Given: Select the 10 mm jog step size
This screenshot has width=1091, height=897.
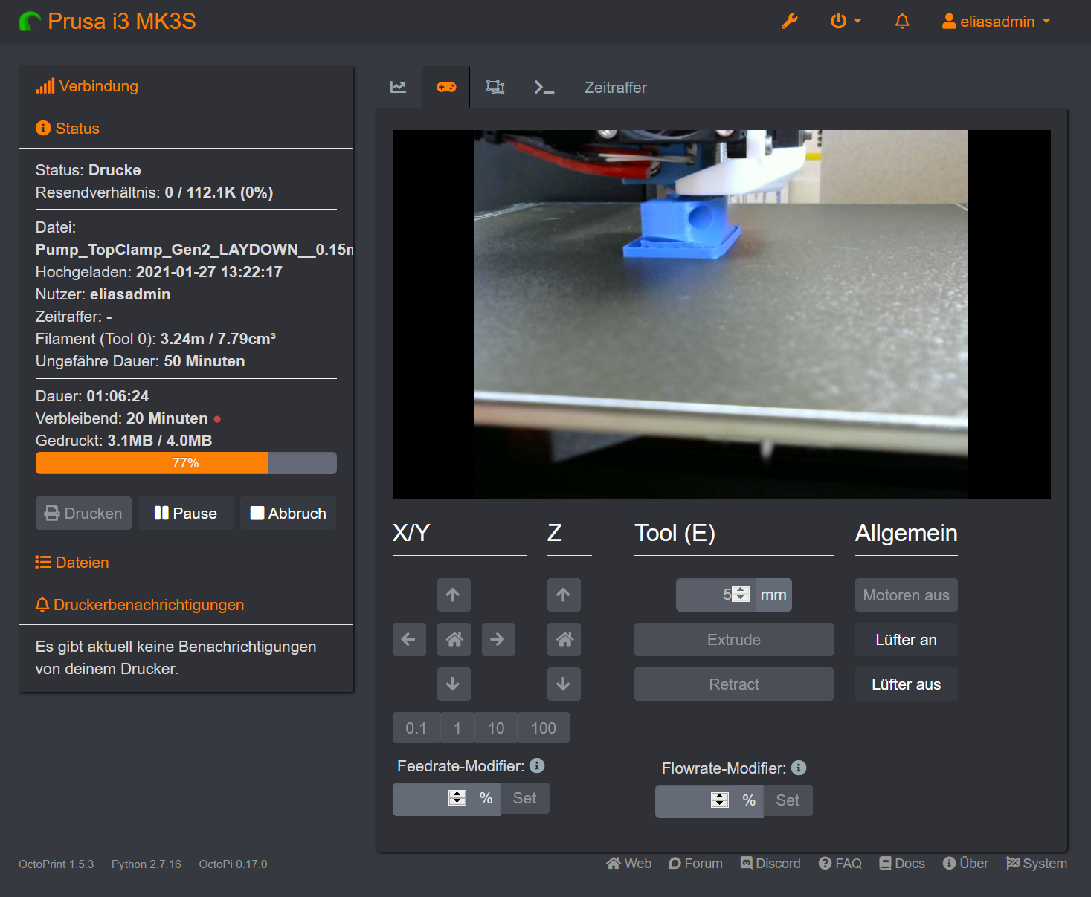Looking at the screenshot, I should tap(496, 728).
